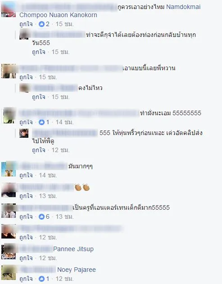Click the like icon showing 2 reactions
The image size is (222, 284).
(41, 24)
